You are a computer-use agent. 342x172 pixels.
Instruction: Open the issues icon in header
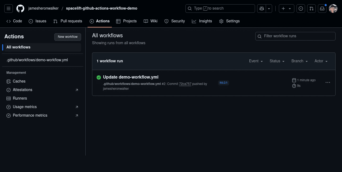coord(301,8)
